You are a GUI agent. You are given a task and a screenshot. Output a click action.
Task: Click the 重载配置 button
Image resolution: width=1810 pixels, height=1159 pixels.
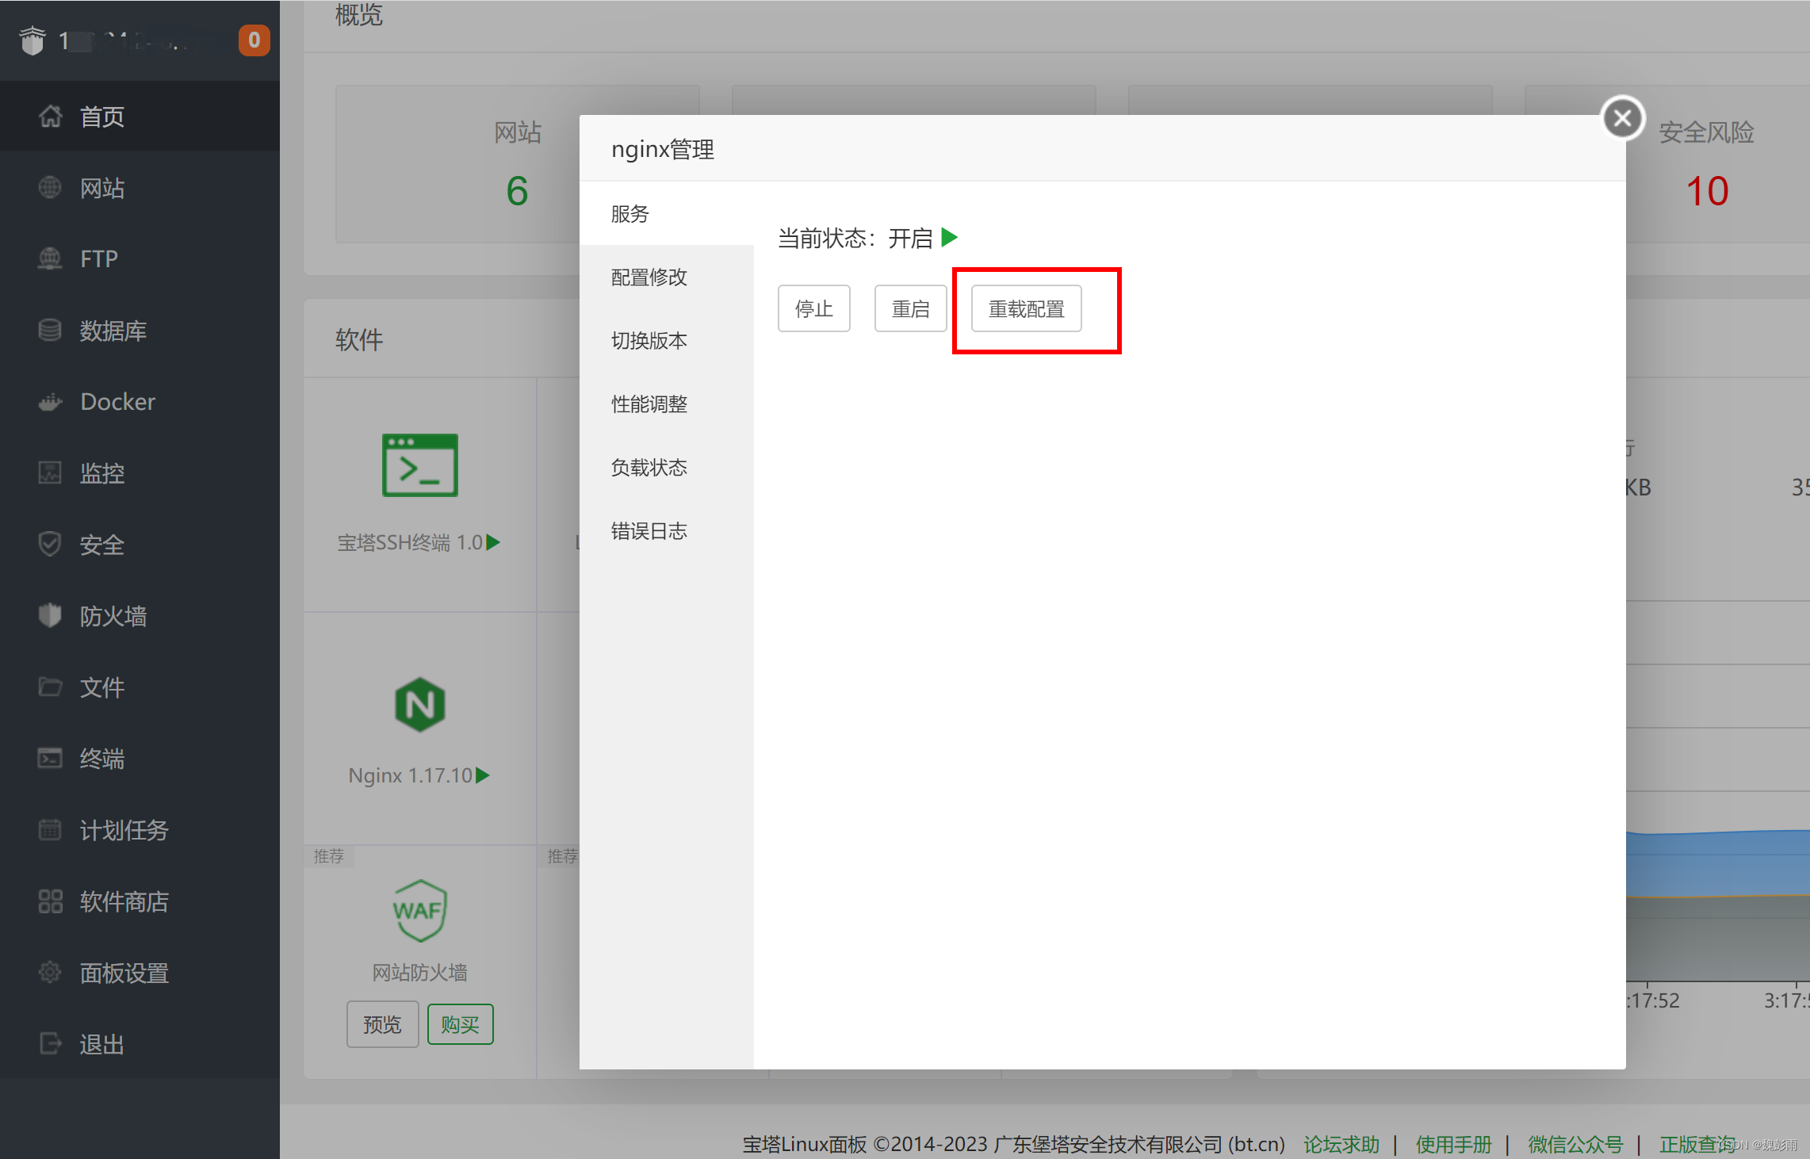pyautogui.click(x=1026, y=308)
